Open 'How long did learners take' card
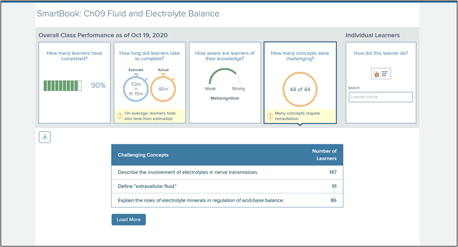This screenshot has width=458, height=247. coord(150,83)
